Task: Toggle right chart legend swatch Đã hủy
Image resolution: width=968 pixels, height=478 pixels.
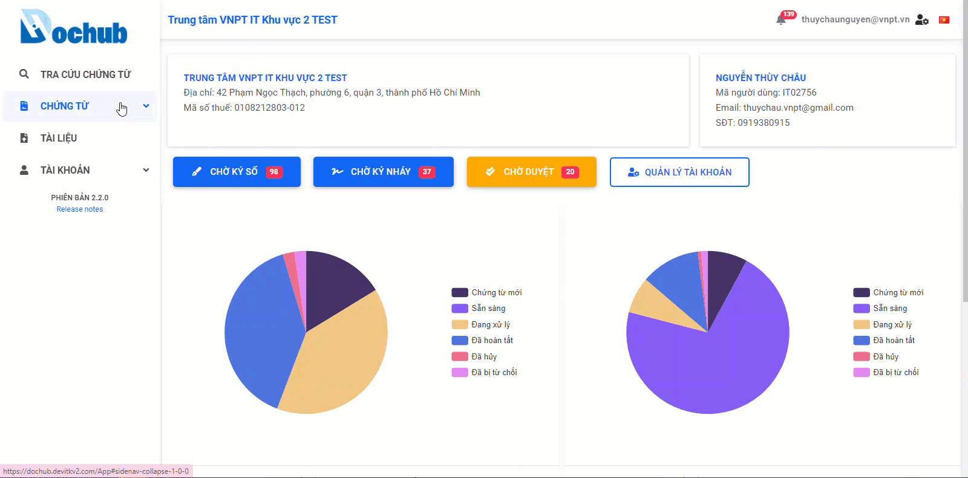Action: click(862, 356)
